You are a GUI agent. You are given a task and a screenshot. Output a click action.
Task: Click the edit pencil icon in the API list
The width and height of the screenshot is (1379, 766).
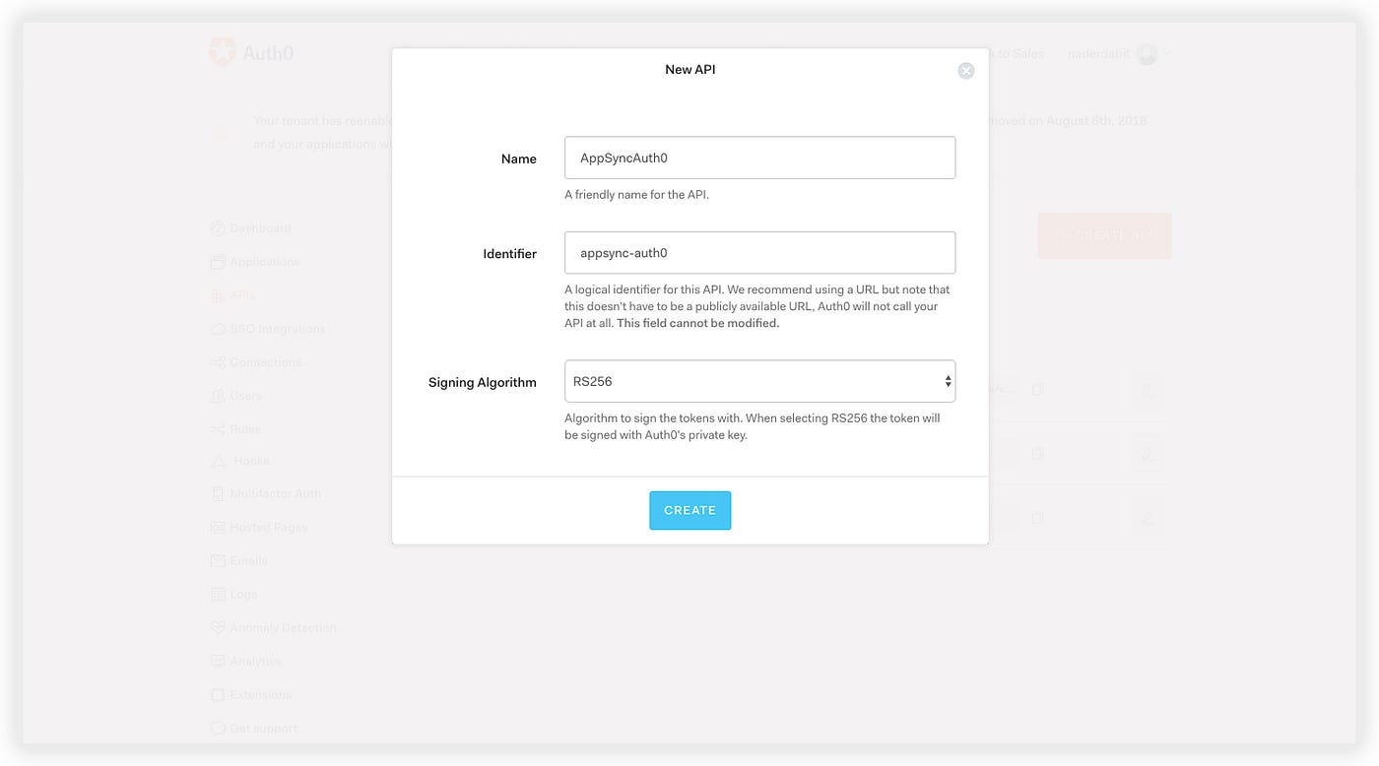pos(1149,391)
